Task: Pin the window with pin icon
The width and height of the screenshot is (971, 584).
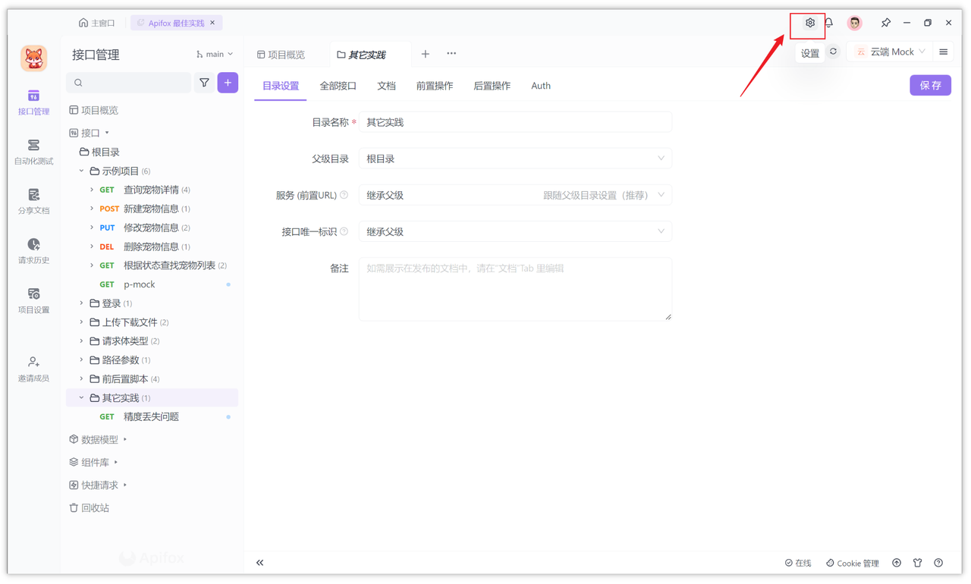Action: coord(885,23)
